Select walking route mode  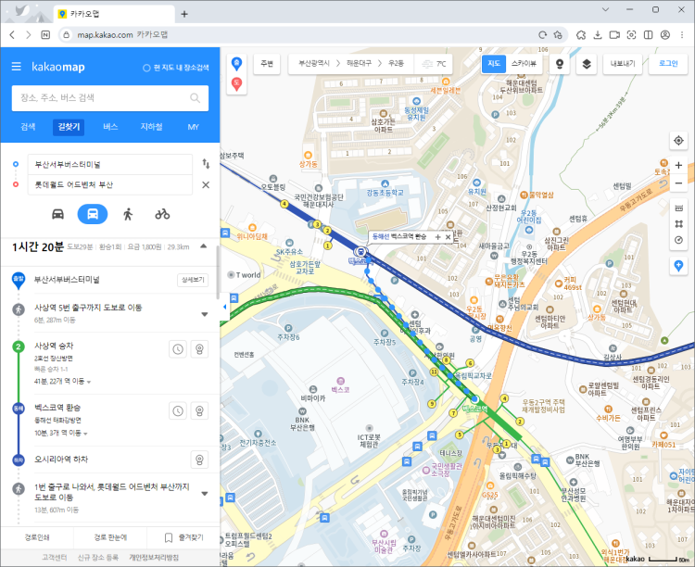[128, 215]
